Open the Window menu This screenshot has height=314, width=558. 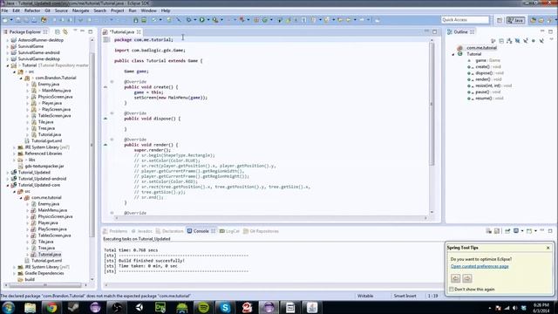pyautogui.click(x=148, y=10)
